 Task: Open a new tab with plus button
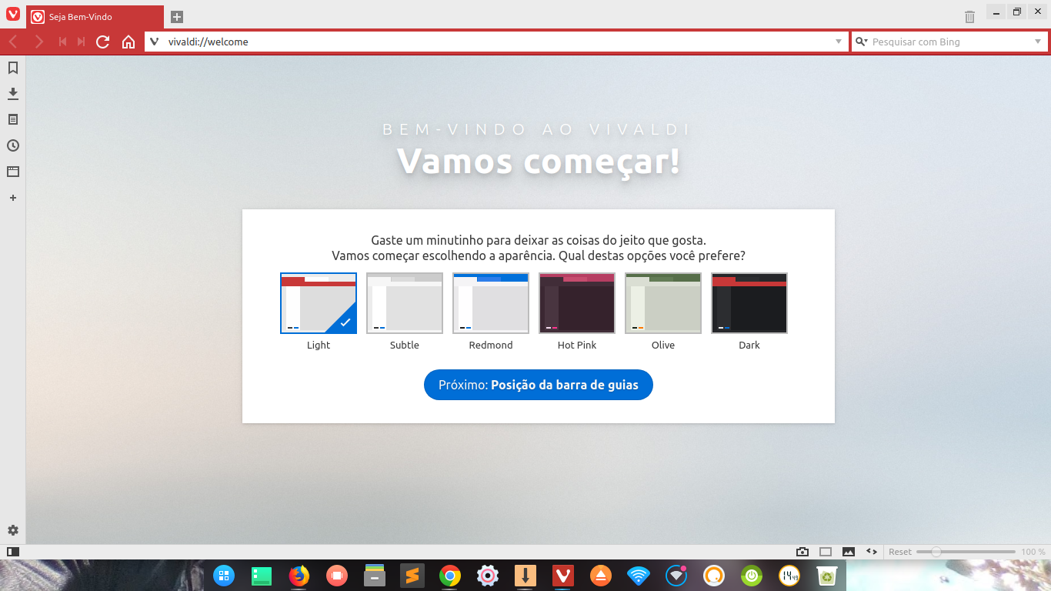(177, 17)
